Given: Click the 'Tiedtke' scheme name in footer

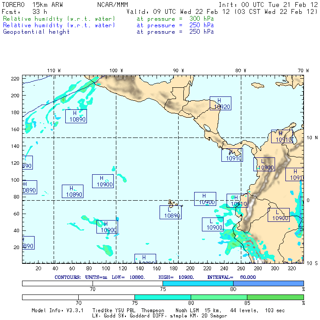Looking at the screenshot, I should [x=102, y=310].
